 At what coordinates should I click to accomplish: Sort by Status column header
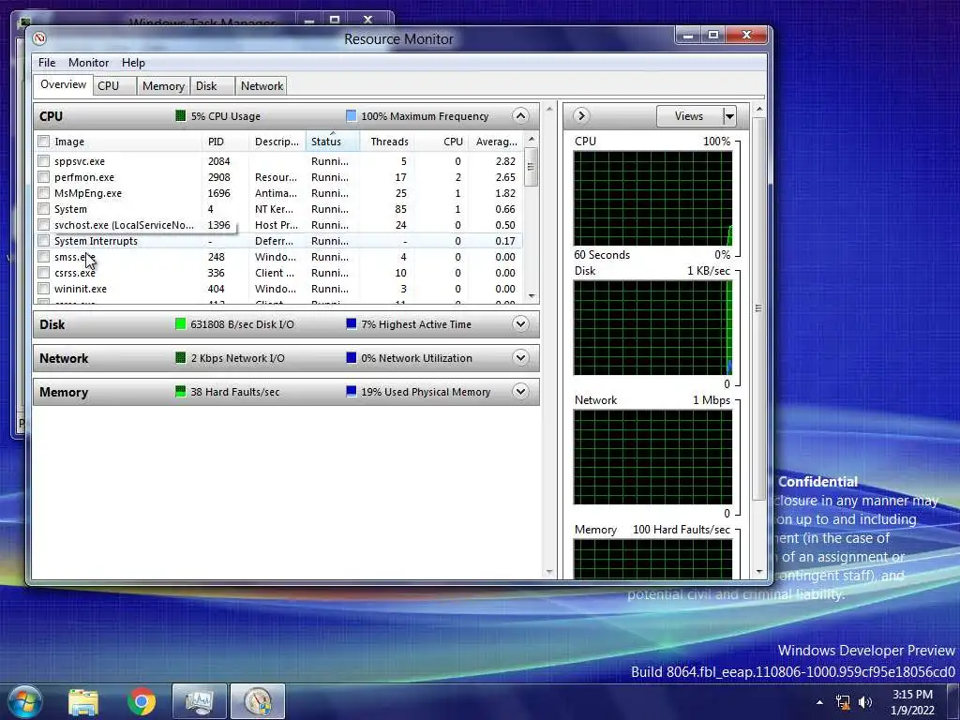[332, 142]
